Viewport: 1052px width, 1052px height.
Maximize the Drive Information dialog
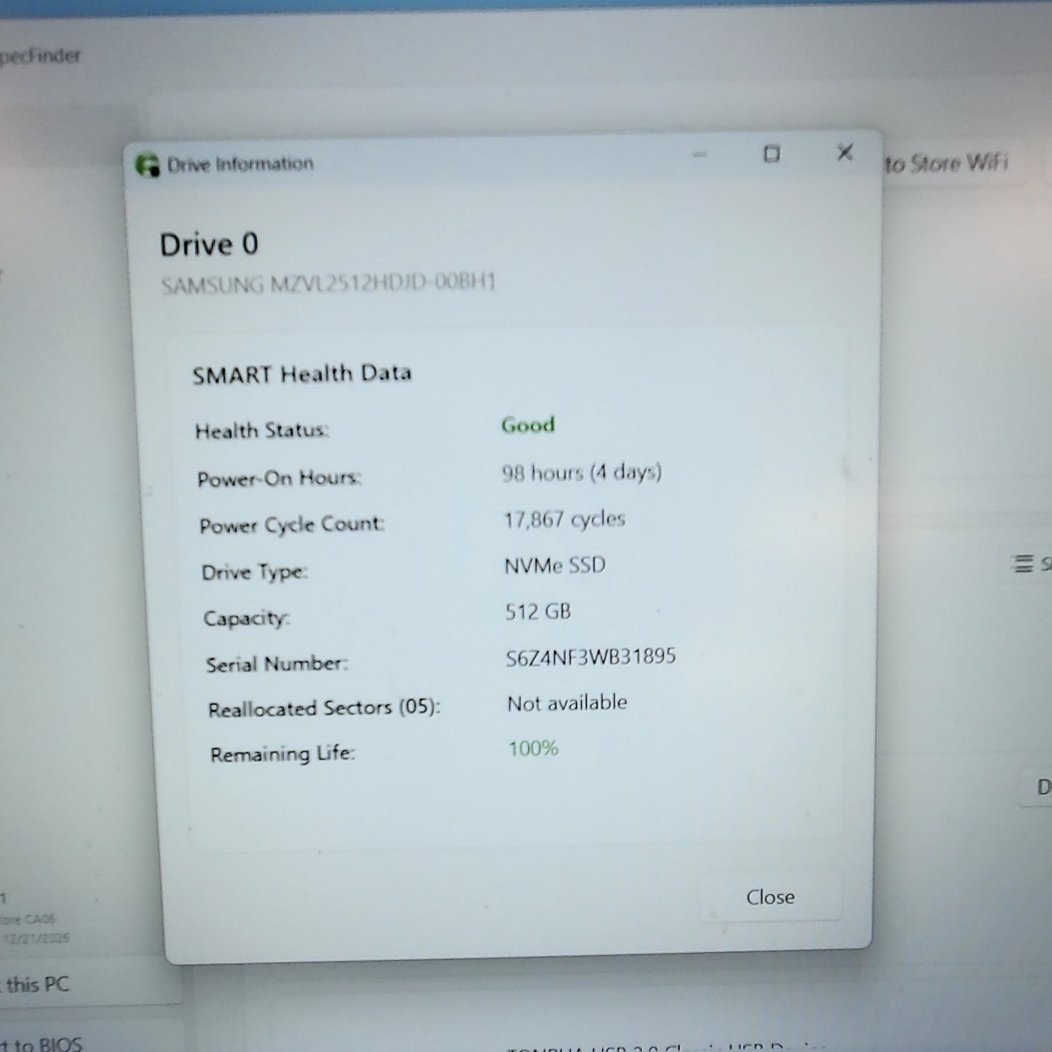(x=772, y=154)
